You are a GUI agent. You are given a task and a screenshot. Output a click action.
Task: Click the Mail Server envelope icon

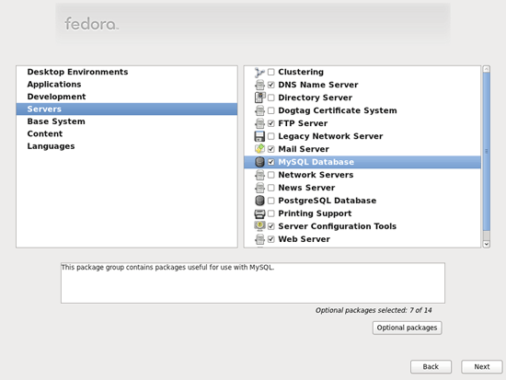click(x=259, y=149)
